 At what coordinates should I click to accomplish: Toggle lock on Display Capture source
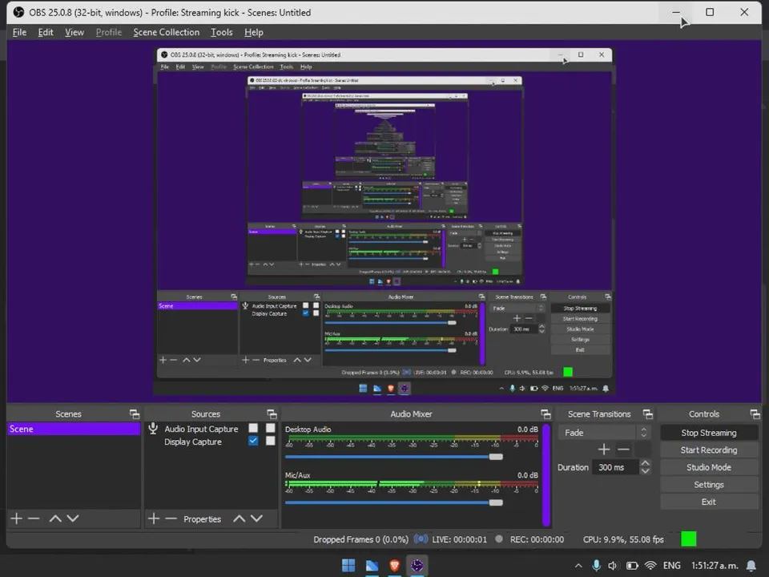270,441
